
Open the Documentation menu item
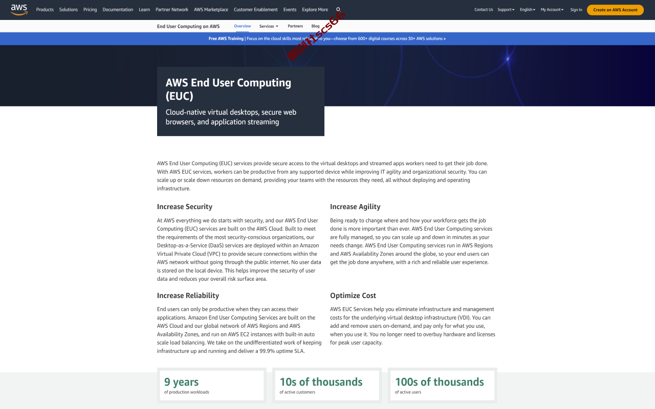tap(118, 10)
